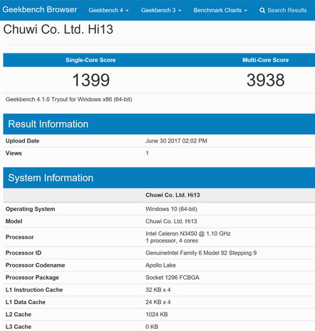Click the Single-Core Score header

[91, 60]
